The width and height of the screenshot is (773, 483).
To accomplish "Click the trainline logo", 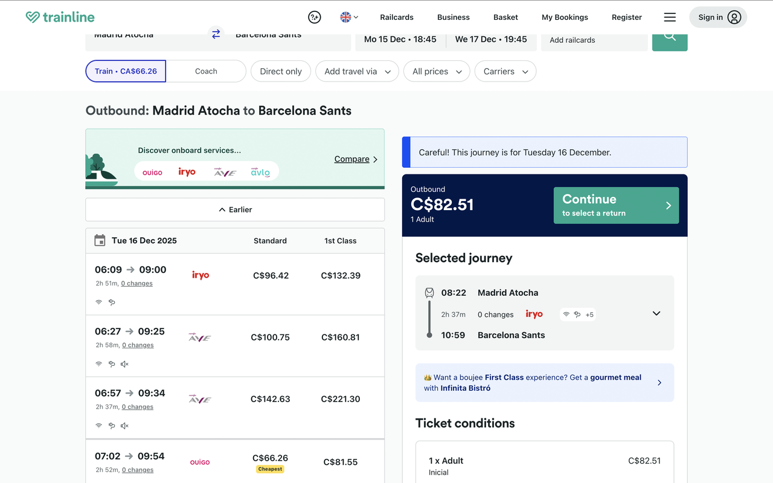I will (x=60, y=18).
